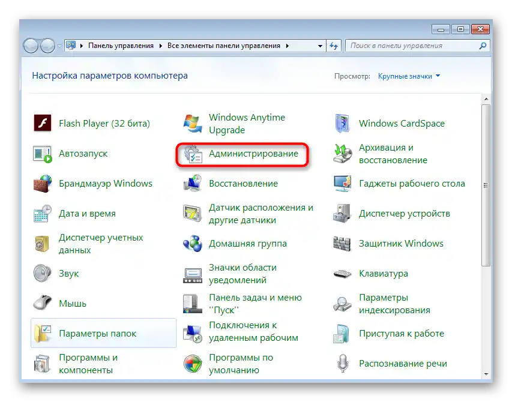Screen dimensions: 512x402
Task: Click the Диспетчер устройств icon
Action: 342,214
